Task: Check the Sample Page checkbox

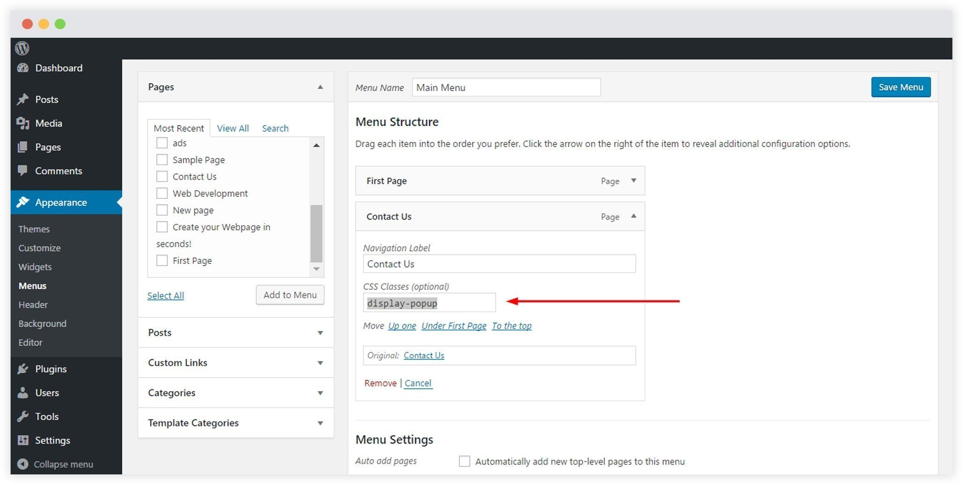Action: coord(162,160)
